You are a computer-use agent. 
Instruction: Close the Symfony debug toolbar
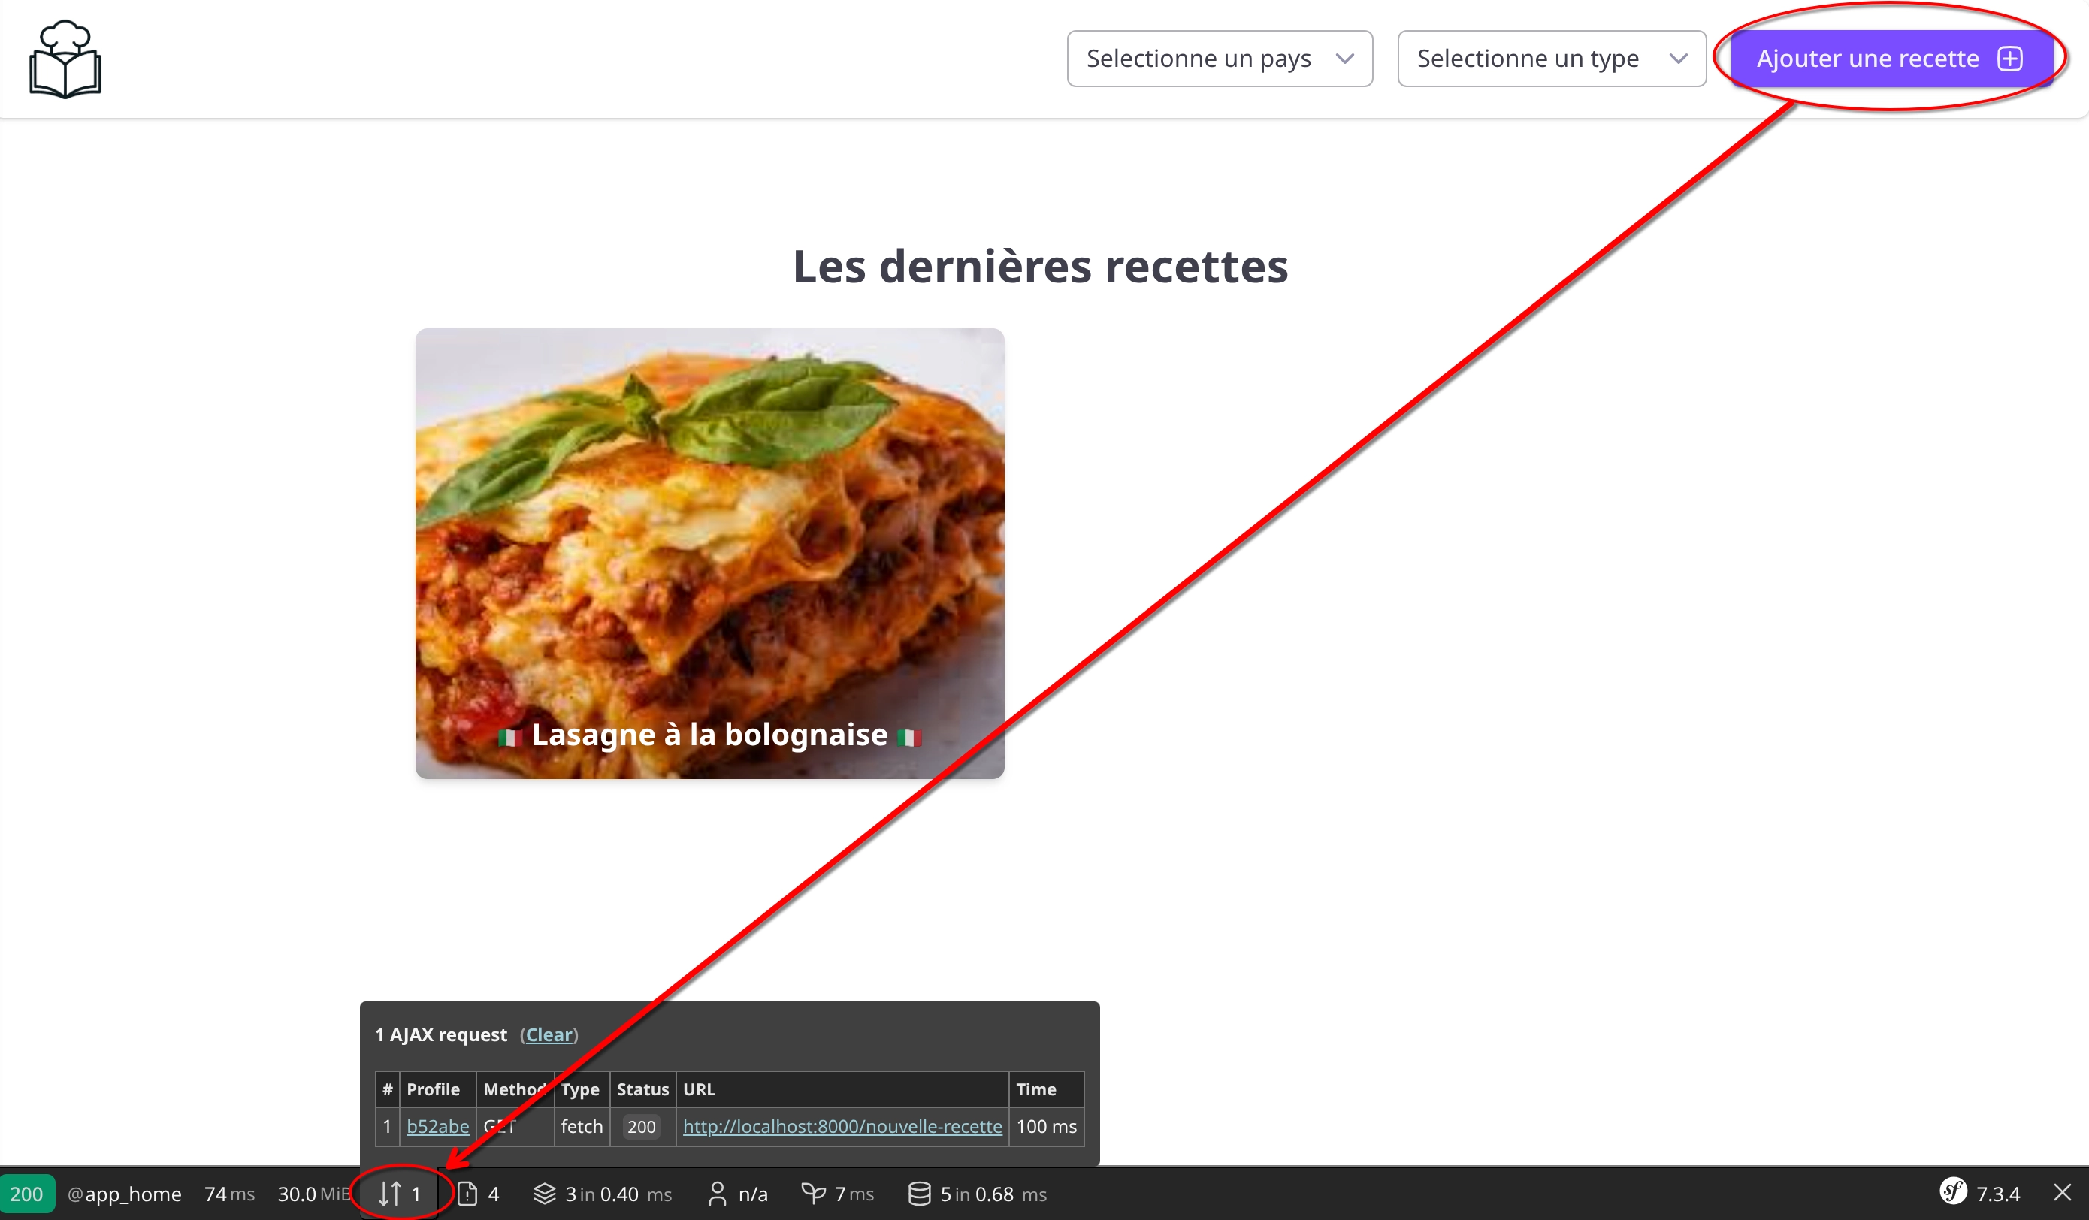pos(2063,1193)
